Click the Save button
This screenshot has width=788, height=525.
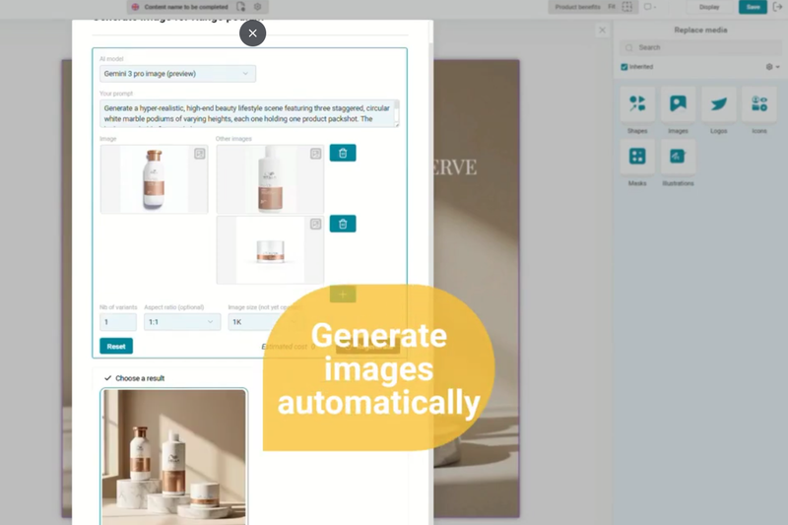(x=753, y=7)
